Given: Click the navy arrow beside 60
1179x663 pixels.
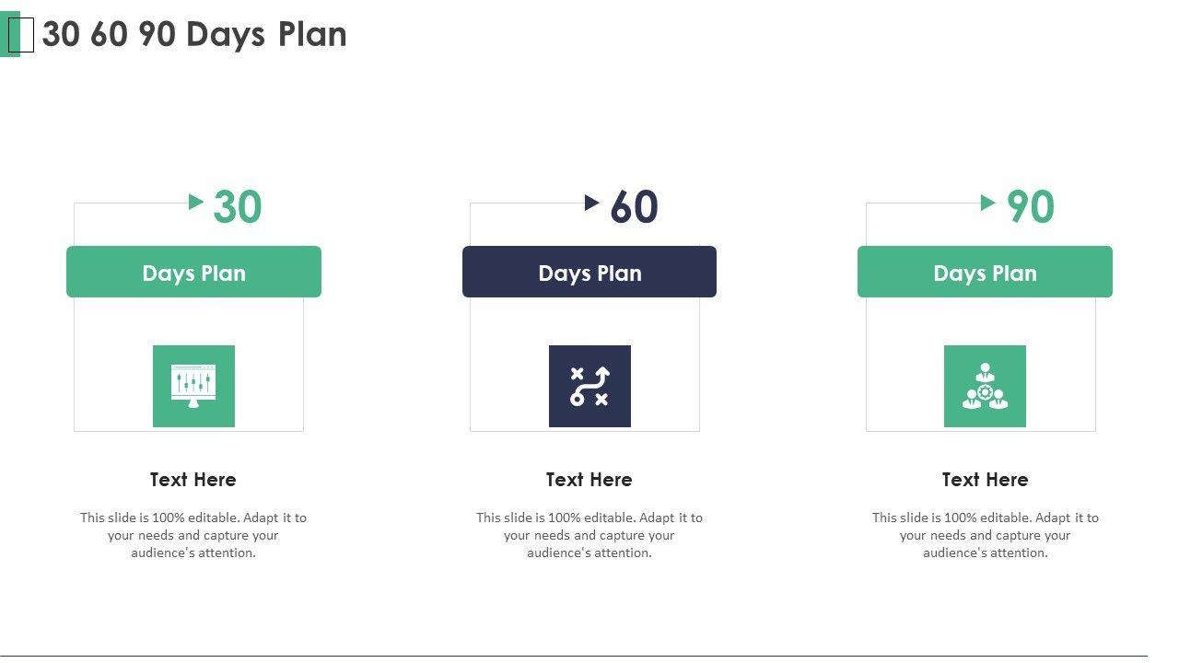Looking at the screenshot, I should (592, 203).
